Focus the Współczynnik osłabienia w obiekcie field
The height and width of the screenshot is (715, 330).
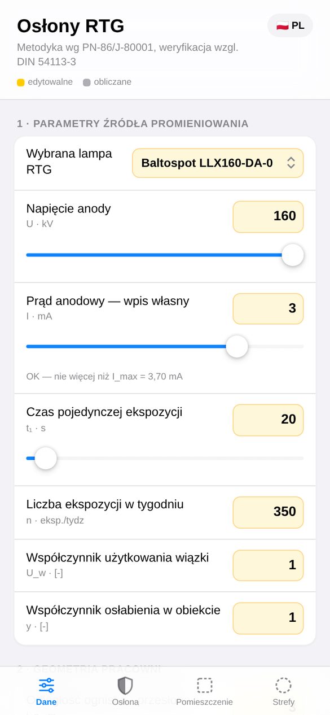(268, 618)
